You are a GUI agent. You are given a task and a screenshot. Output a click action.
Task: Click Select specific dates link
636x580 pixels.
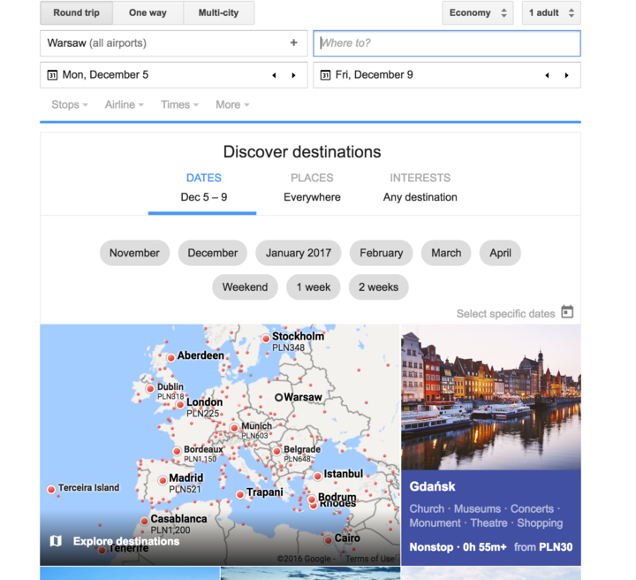point(506,314)
